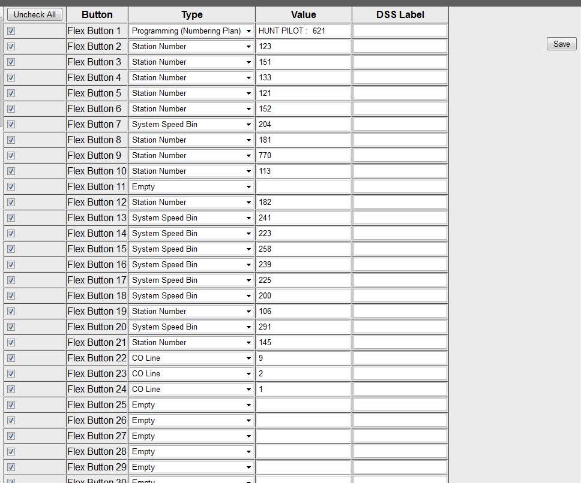Click the Save button
Image resolution: width=581 pixels, height=483 pixels.
point(561,44)
